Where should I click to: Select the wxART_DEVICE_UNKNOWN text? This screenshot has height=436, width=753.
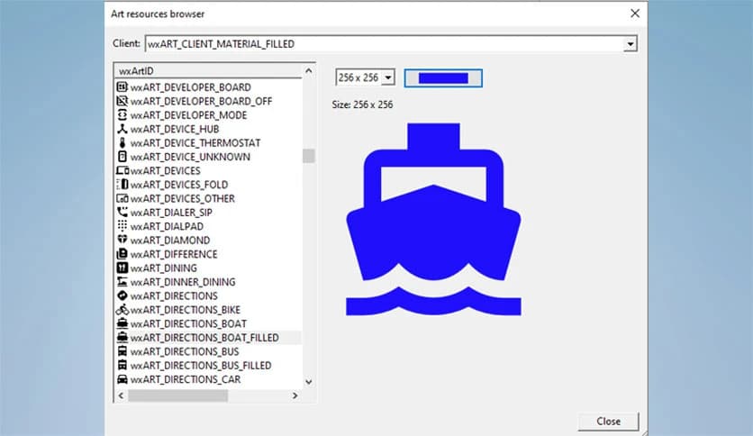point(190,157)
